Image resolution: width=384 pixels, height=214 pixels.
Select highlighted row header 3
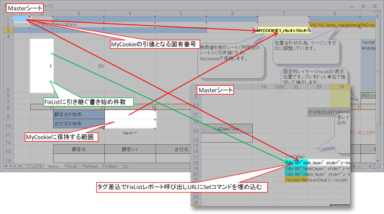coord(8,30)
